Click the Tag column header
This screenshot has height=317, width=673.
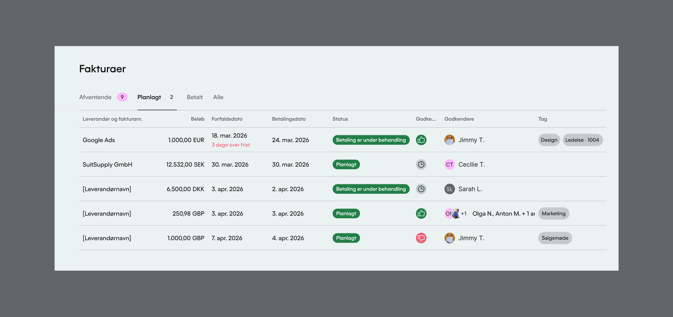(542, 119)
